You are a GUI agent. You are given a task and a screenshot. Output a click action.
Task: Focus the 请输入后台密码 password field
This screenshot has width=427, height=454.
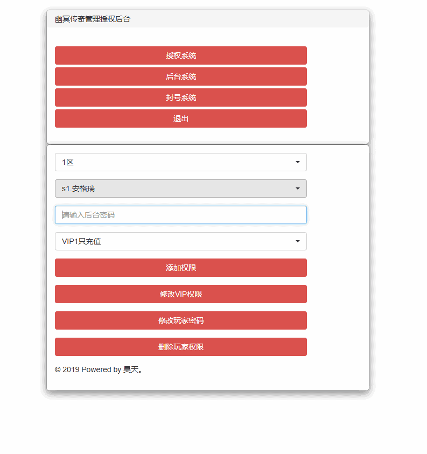click(180, 215)
